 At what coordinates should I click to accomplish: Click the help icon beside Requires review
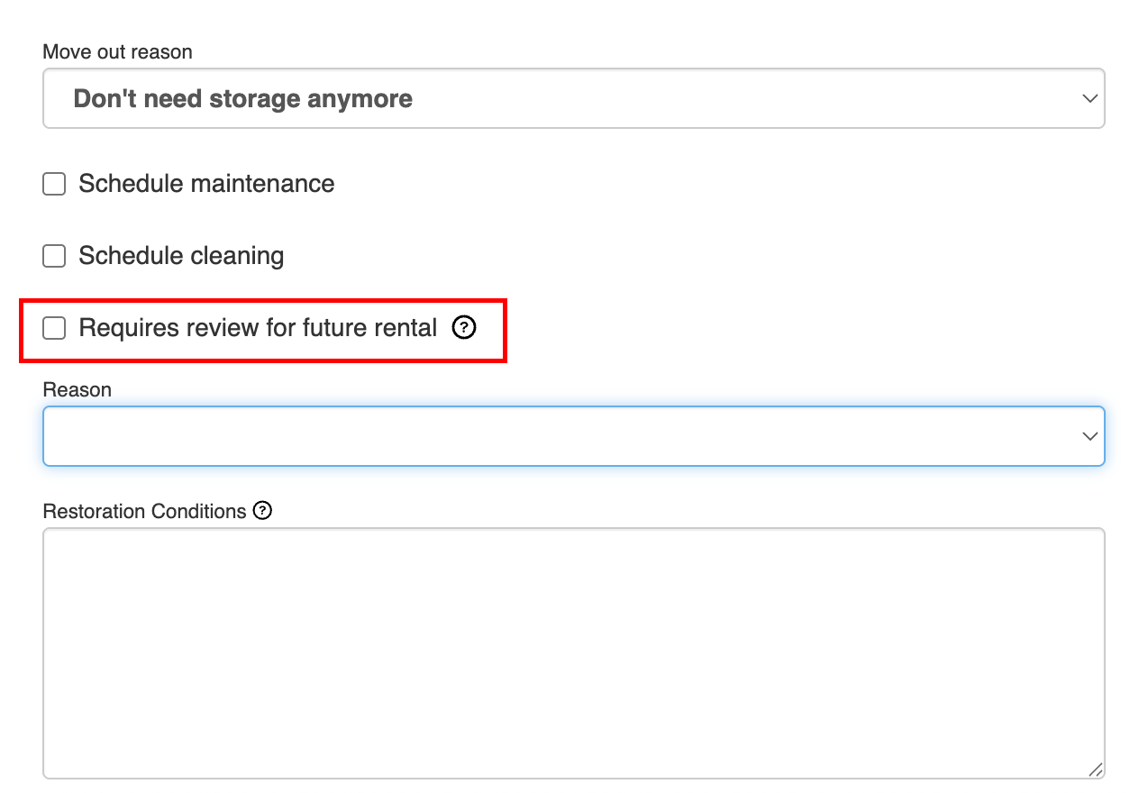pyautogui.click(x=463, y=328)
